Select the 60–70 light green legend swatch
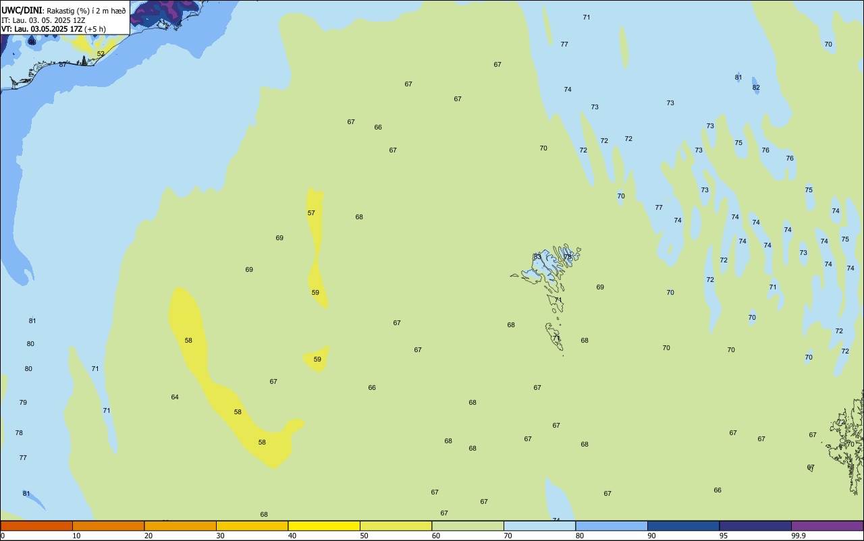Screen dimensions: 864x541 click(x=468, y=525)
